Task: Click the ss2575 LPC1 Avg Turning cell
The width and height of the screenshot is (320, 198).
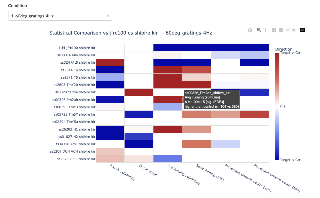Action: (x=168, y=159)
